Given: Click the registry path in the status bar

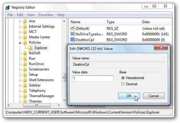Looking at the screenshot, I should point(83,112).
